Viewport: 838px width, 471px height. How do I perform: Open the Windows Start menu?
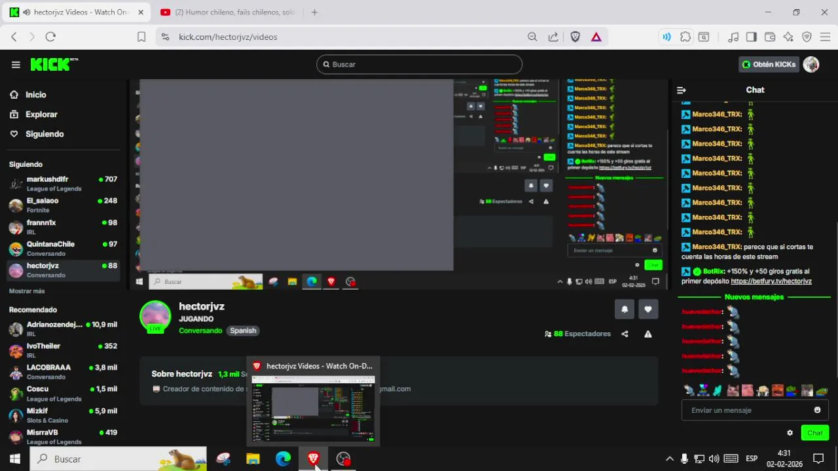15,459
